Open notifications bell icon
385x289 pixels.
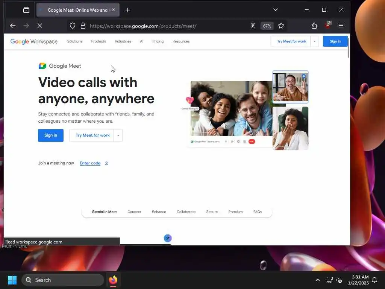click(374, 280)
